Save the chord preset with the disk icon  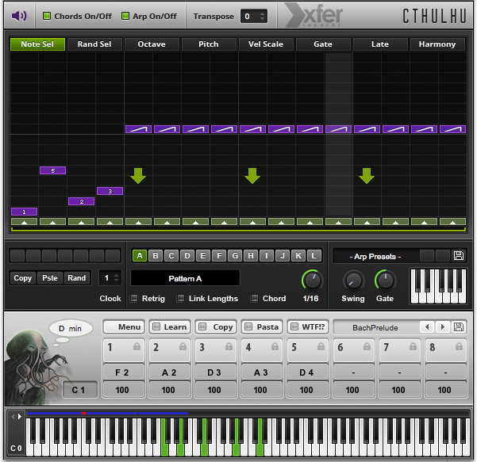(x=459, y=327)
